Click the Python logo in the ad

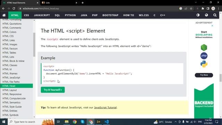pyautogui.click(x=204, y=64)
